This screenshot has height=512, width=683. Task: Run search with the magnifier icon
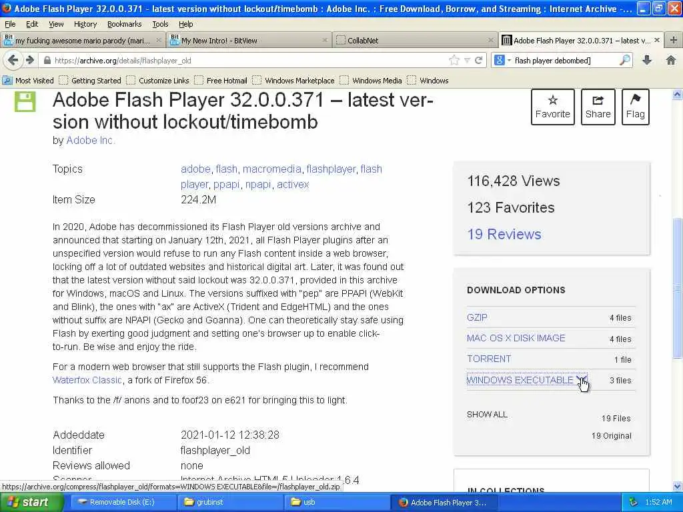pos(625,60)
